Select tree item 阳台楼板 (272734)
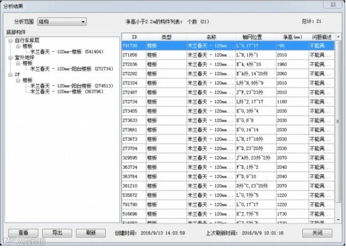 click(71, 69)
